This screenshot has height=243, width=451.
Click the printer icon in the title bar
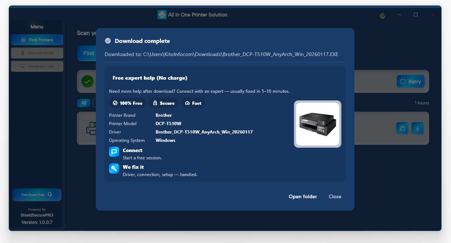[162, 15]
